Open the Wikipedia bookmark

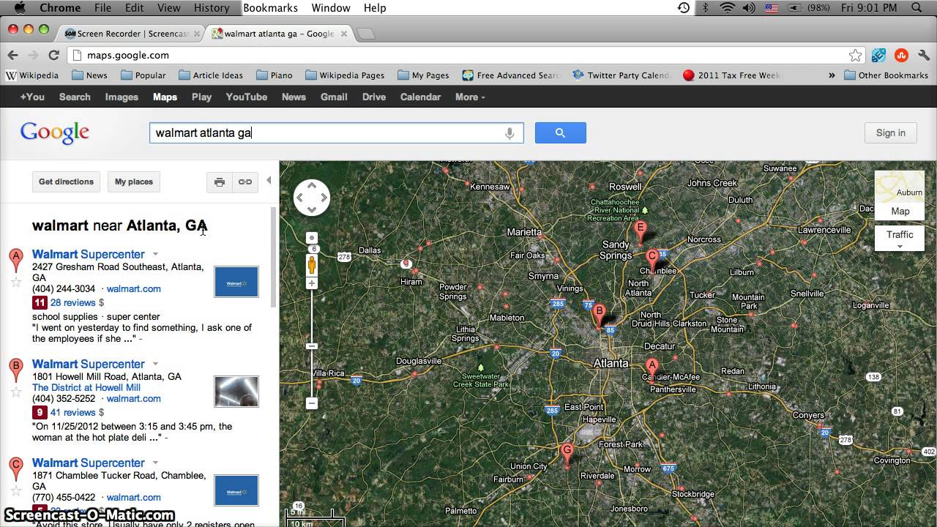point(32,75)
